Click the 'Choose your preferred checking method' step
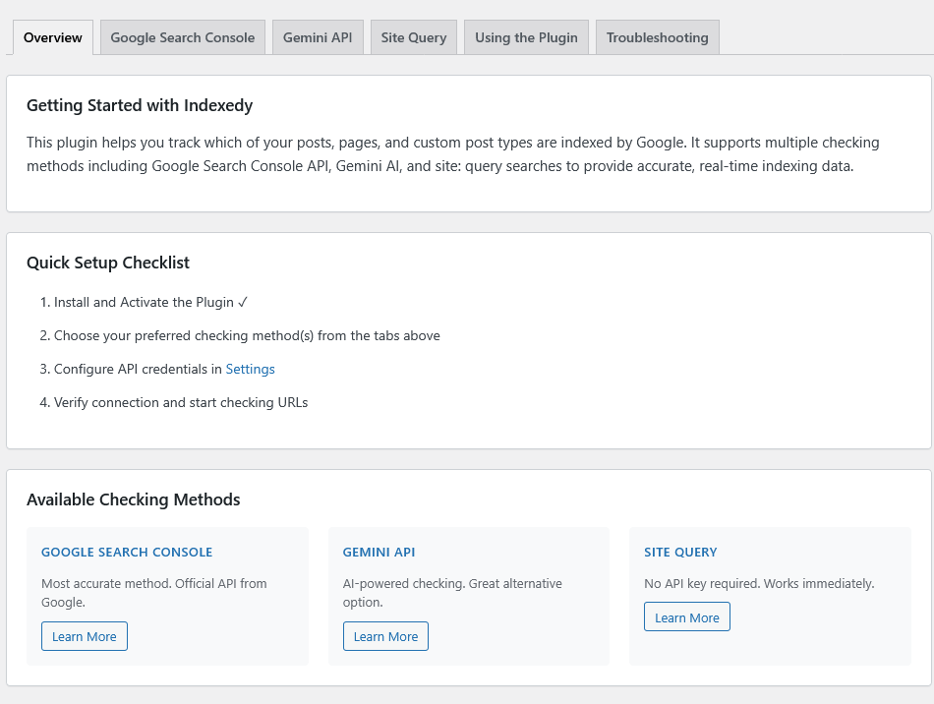The height and width of the screenshot is (704, 934). click(247, 335)
